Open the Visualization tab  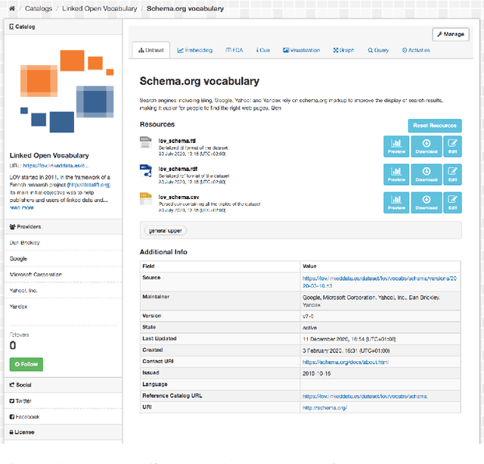point(301,50)
